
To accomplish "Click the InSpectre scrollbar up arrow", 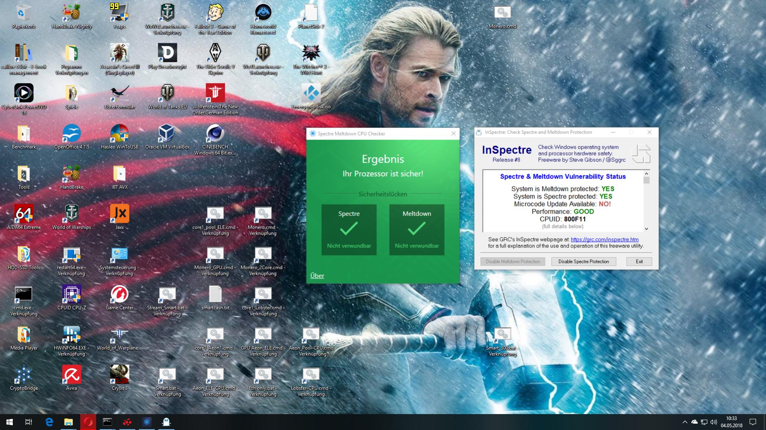I will [646, 174].
